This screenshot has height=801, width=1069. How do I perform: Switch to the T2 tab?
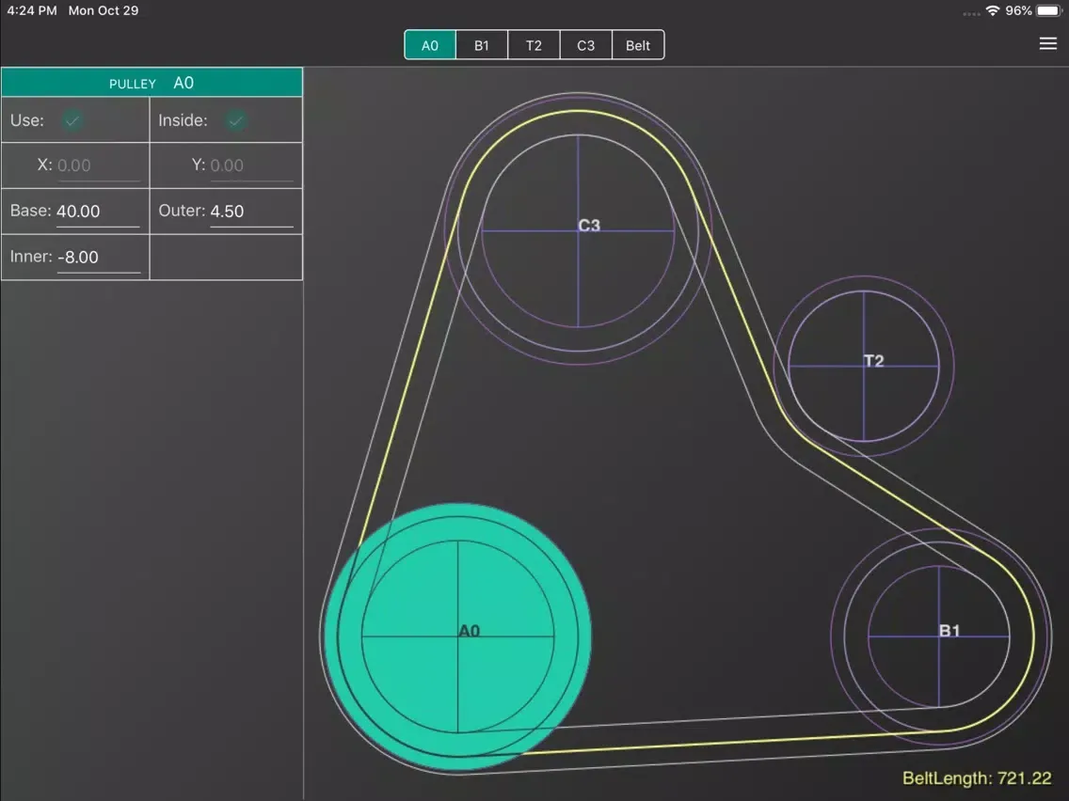(534, 45)
